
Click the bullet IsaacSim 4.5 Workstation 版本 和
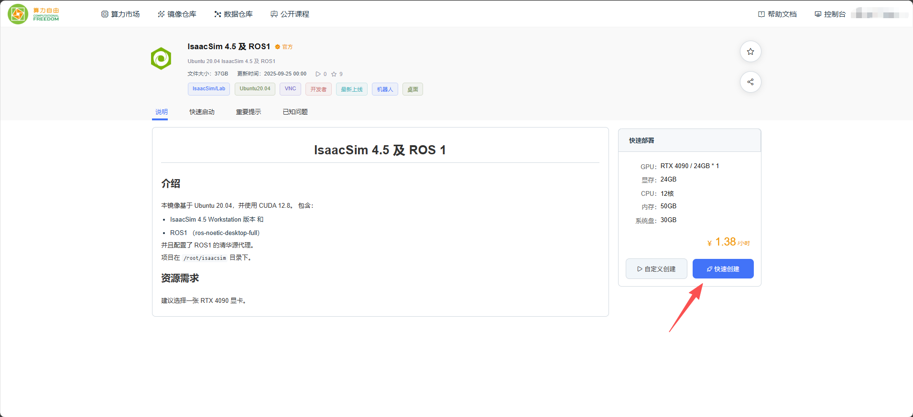[x=217, y=220]
